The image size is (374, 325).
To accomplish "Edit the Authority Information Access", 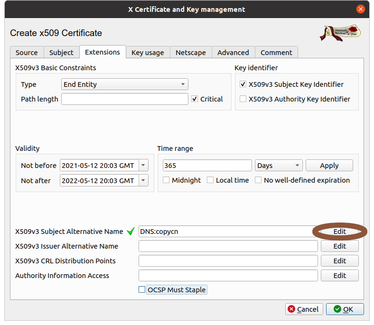I will pos(340,276).
